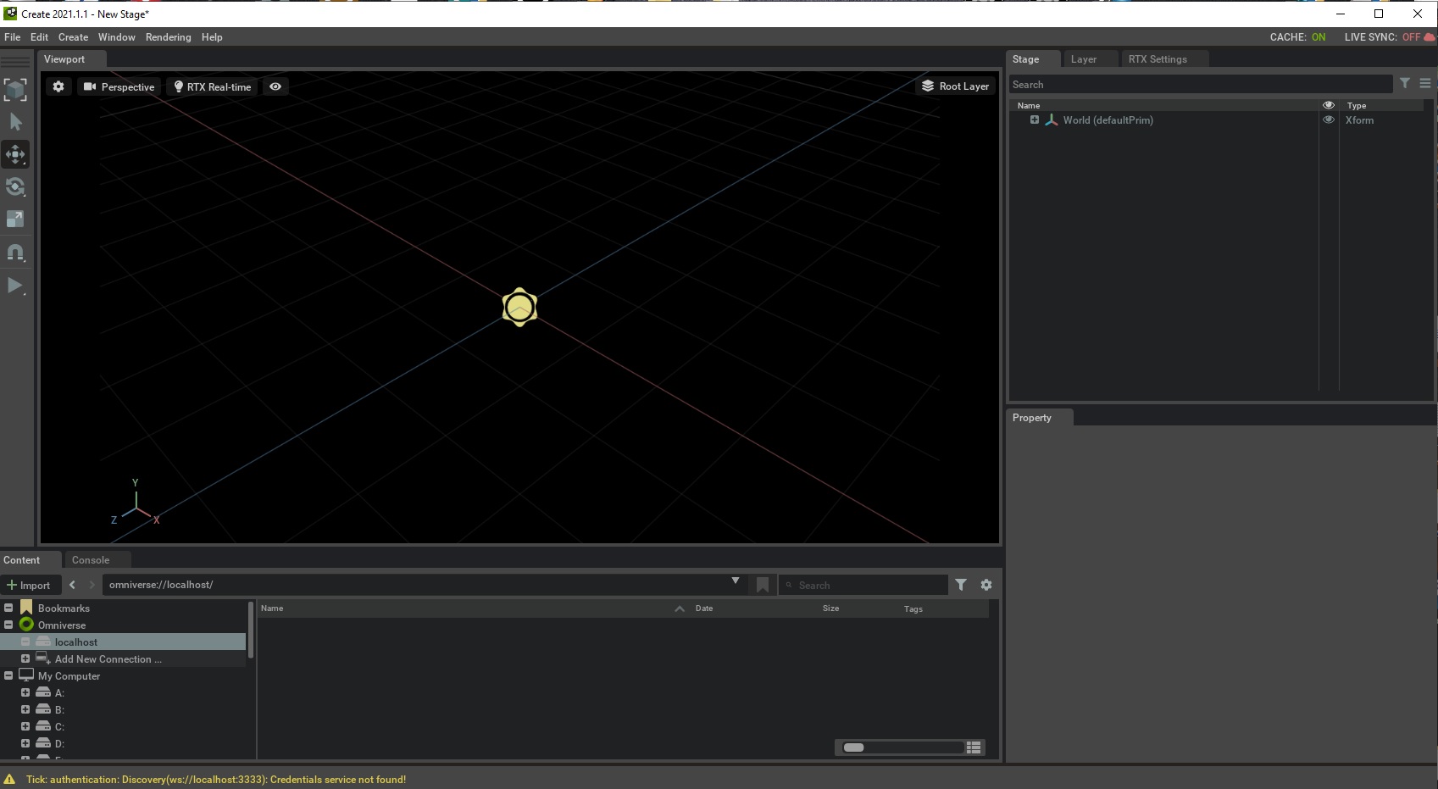
Task: Activate the Move gizmo tool
Action: pos(15,154)
